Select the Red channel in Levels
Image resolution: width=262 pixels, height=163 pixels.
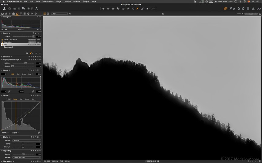(x=18, y=74)
